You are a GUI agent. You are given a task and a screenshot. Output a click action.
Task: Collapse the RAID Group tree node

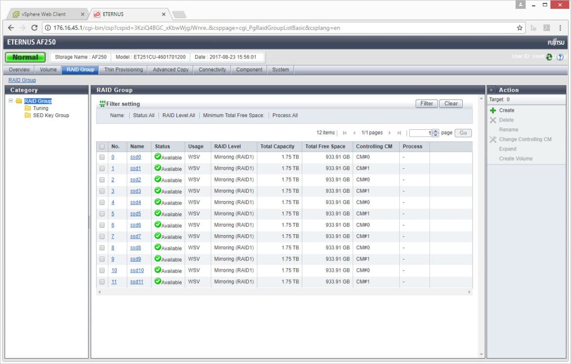click(x=11, y=101)
